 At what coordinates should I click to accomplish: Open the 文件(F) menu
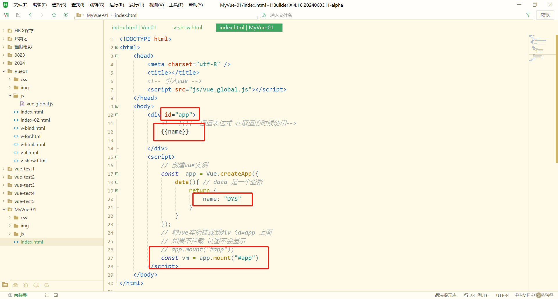(x=20, y=5)
